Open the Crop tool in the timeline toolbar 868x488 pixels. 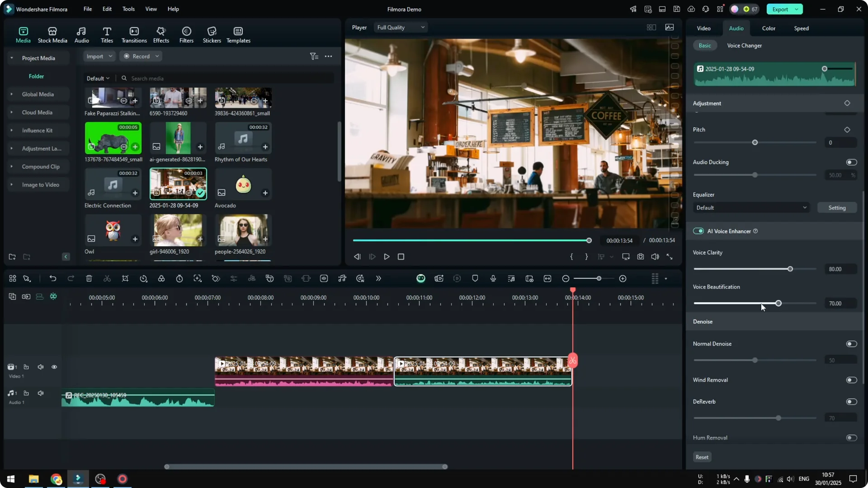[125, 278]
